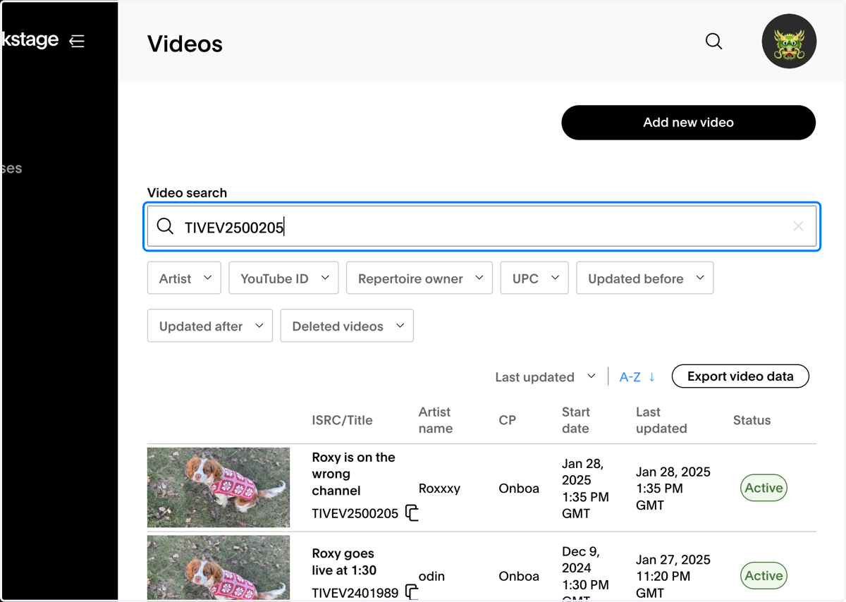Open the UPC filter dropdown
The height and width of the screenshot is (602, 846).
pos(534,278)
